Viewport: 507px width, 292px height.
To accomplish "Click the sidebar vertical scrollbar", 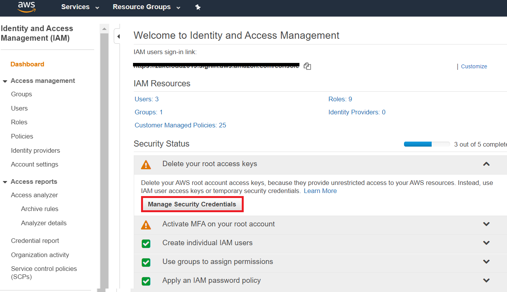I will coord(104,153).
